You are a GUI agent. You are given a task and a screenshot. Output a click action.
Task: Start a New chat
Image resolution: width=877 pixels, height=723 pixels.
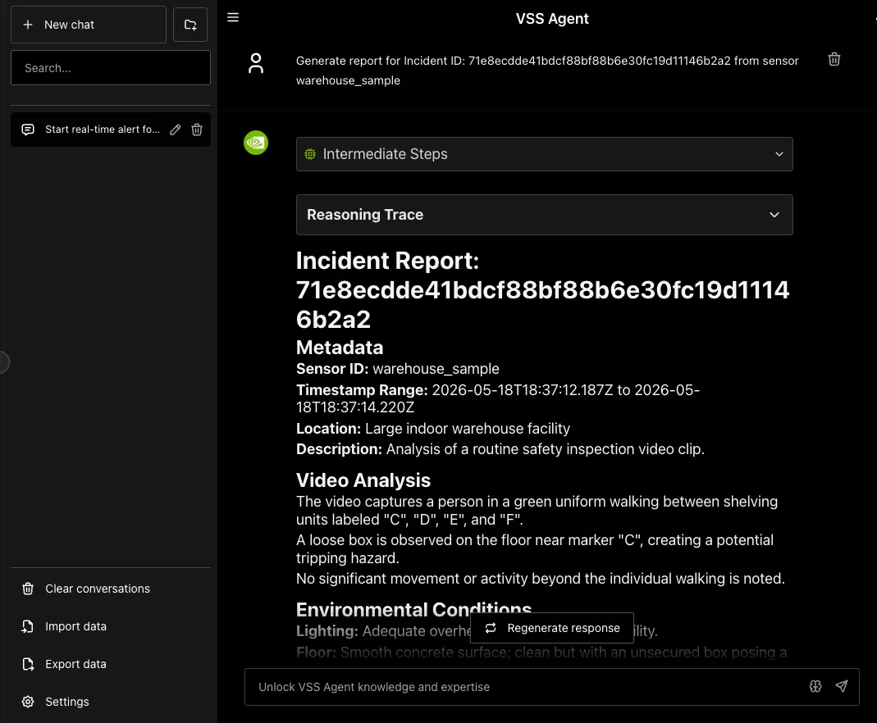click(89, 25)
